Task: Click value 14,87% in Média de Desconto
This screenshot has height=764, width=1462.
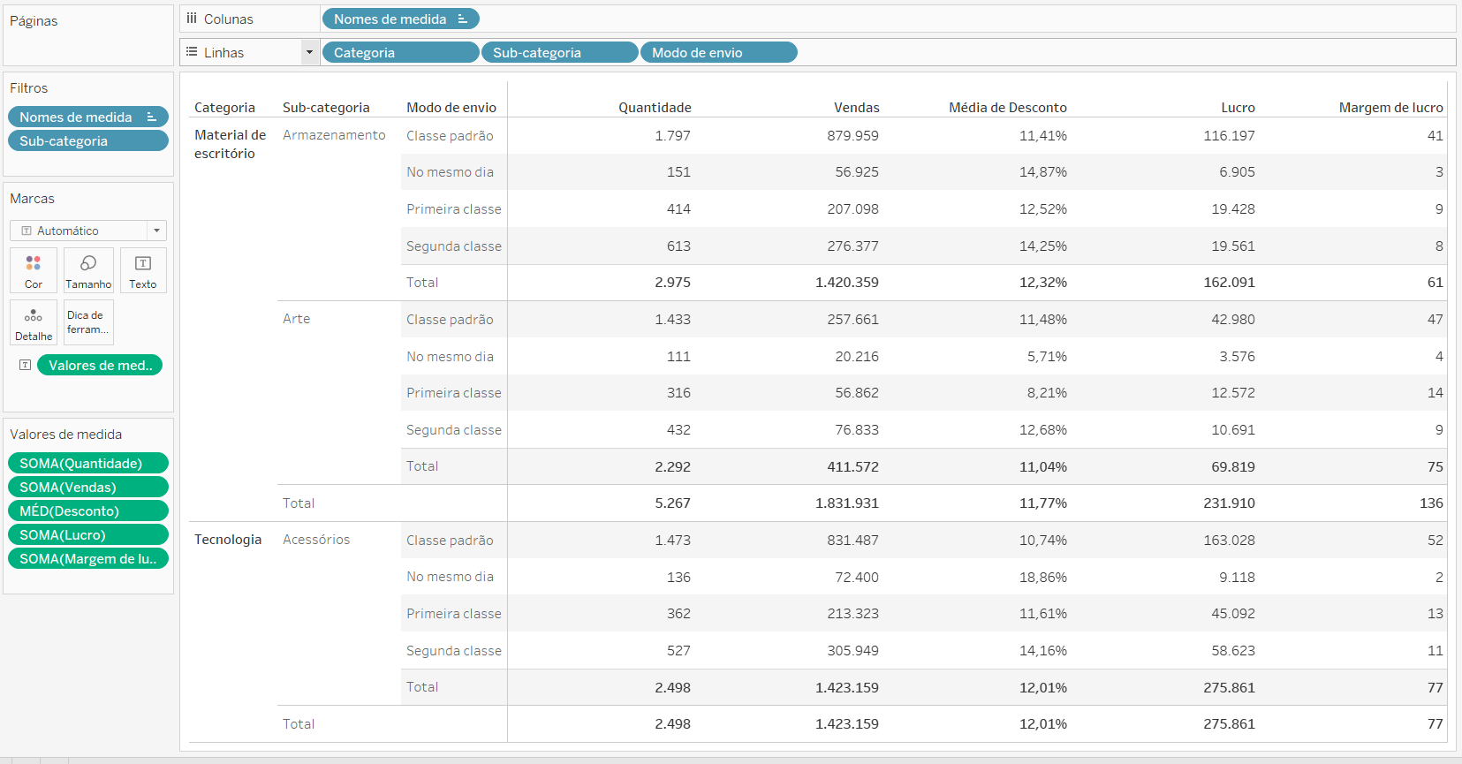Action: (x=1042, y=171)
